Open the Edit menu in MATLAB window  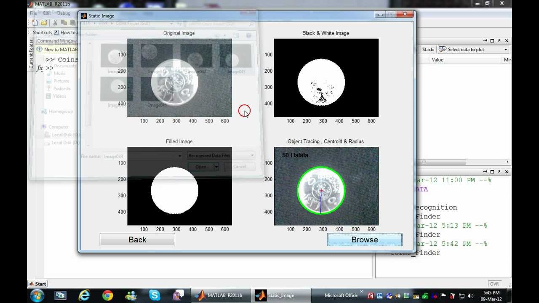pos(47,13)
